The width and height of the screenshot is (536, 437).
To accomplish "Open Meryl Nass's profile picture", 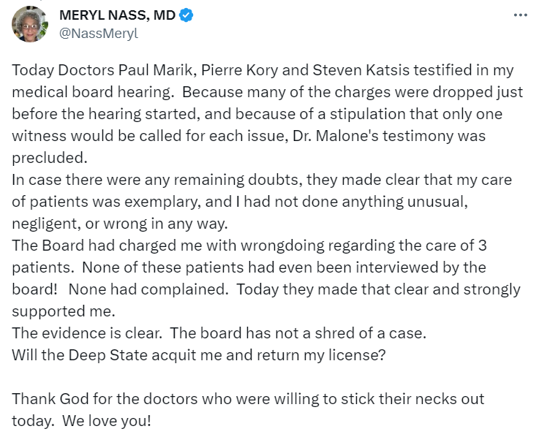I will (x=30, y=24).
